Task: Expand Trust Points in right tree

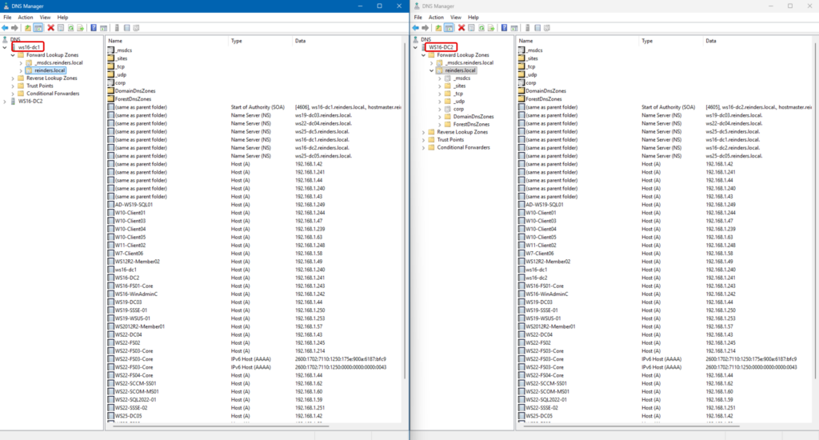Action: 424,139
